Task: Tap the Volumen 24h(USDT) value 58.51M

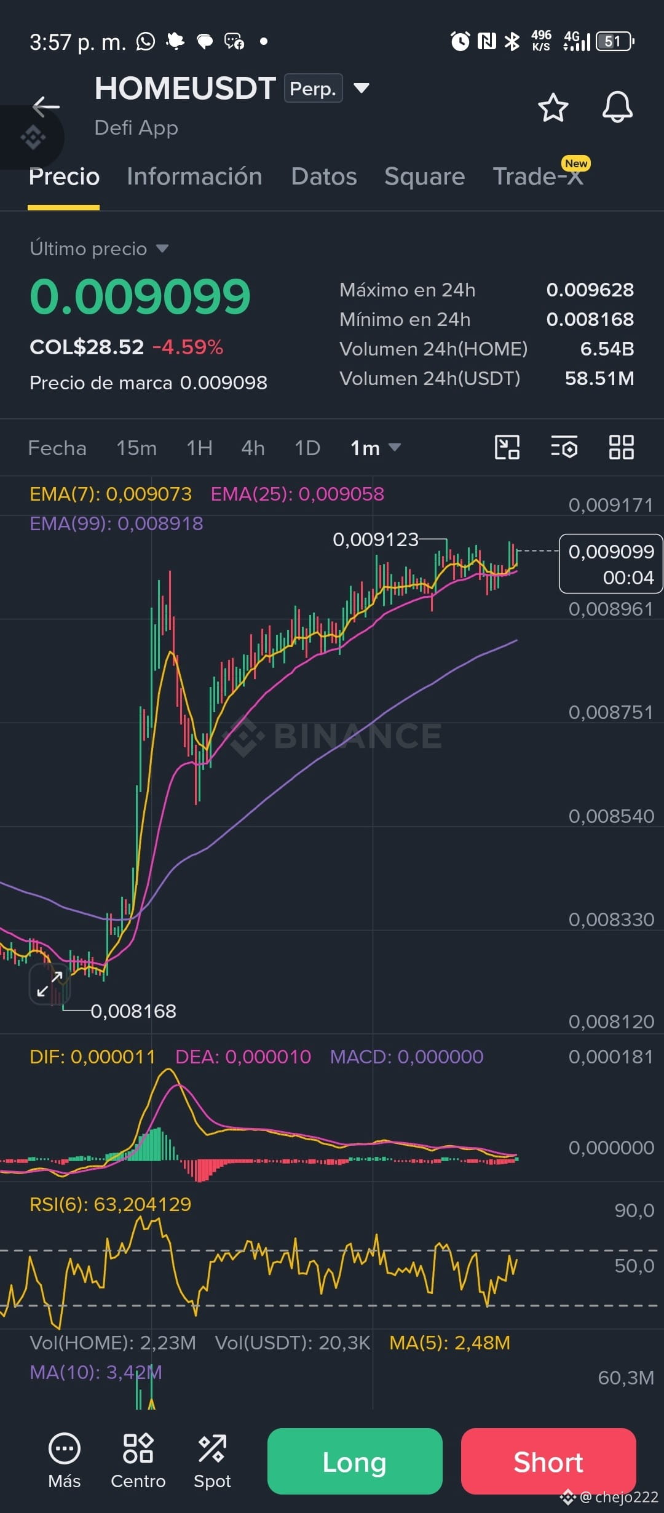Action: pyautogui.click(x=599, y=378)
